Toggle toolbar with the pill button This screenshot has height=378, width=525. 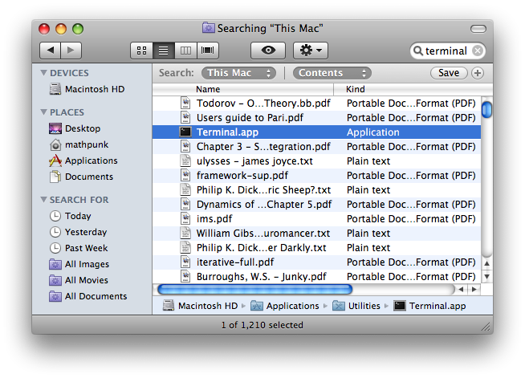click(x=478, y=29)
